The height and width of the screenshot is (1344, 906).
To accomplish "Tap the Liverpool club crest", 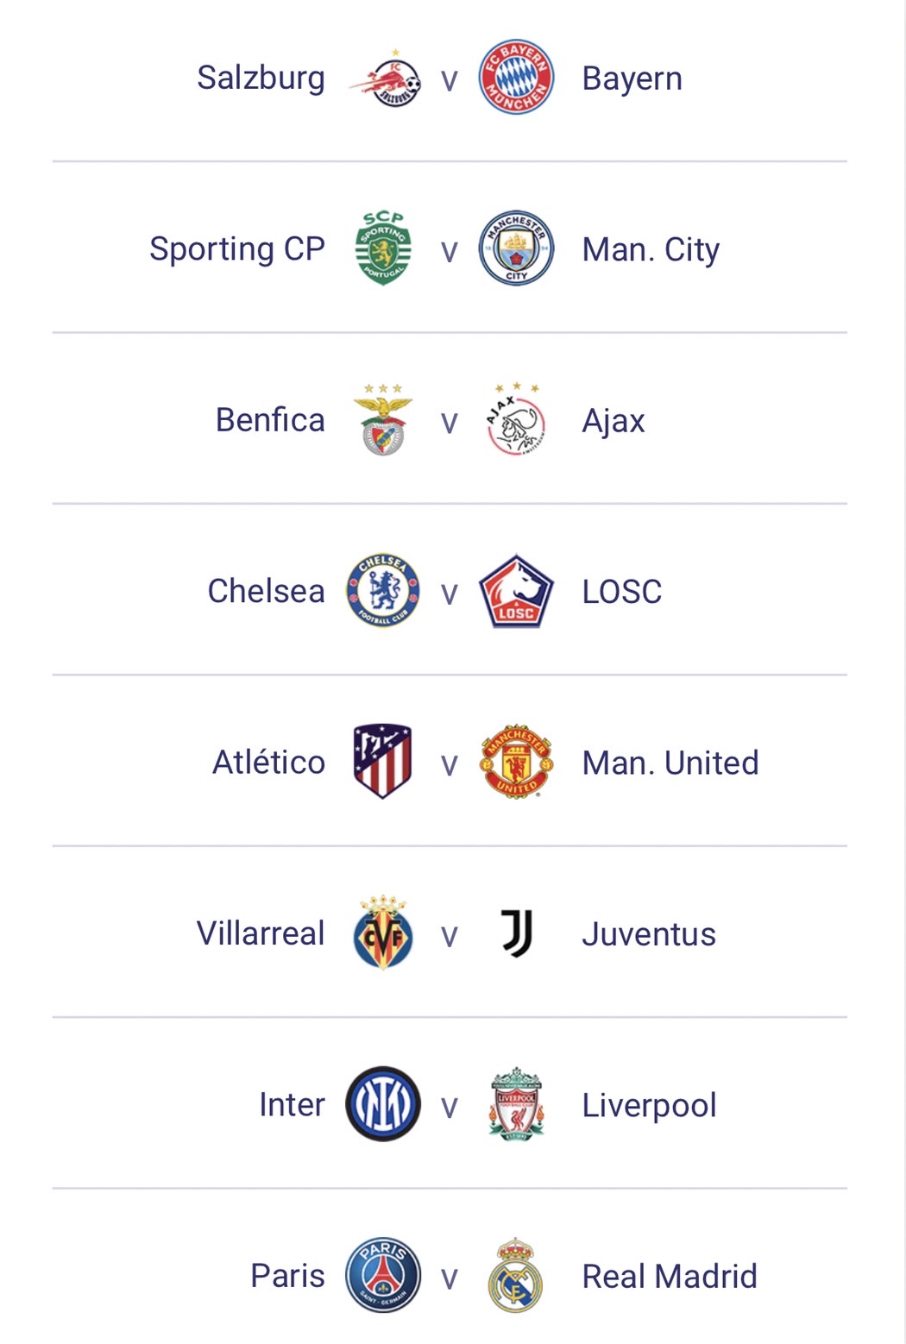I will point(516,1104).
